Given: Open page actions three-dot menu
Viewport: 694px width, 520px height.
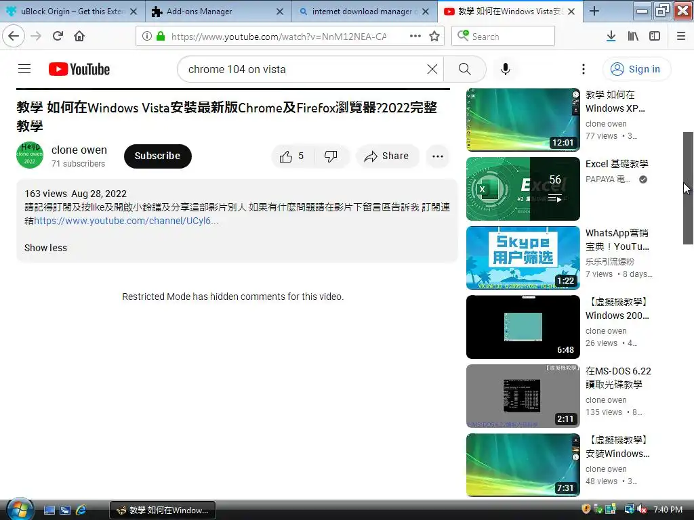Looking at the screenshot, I should tap(415, 36).
